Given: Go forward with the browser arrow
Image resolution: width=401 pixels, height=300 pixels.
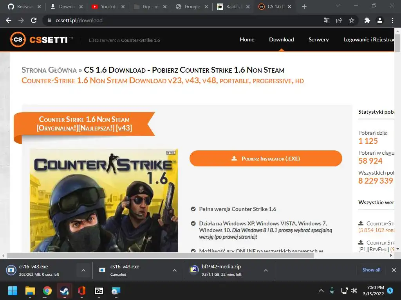Looking at the screenshot, I should [21, 20].
